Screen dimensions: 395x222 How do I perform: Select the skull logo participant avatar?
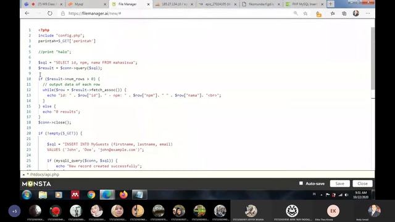pyautogui.click(x=292, y=211)
